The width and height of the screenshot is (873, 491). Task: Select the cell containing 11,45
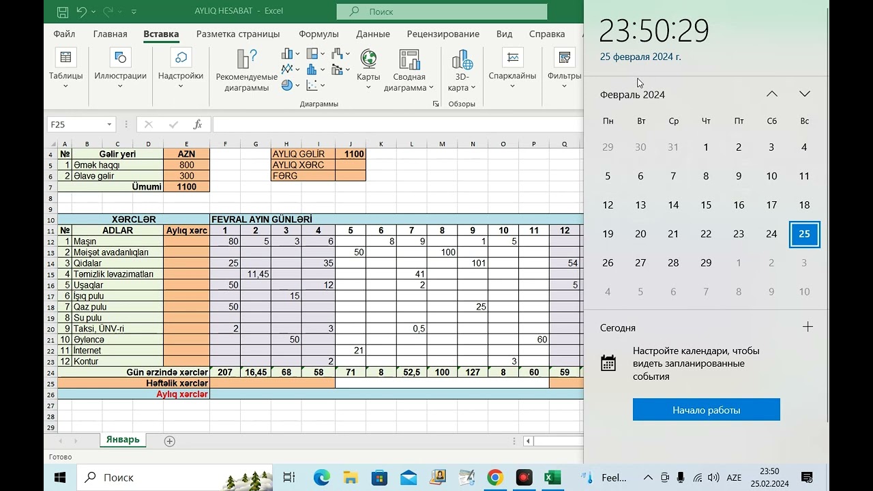(256, 274)
